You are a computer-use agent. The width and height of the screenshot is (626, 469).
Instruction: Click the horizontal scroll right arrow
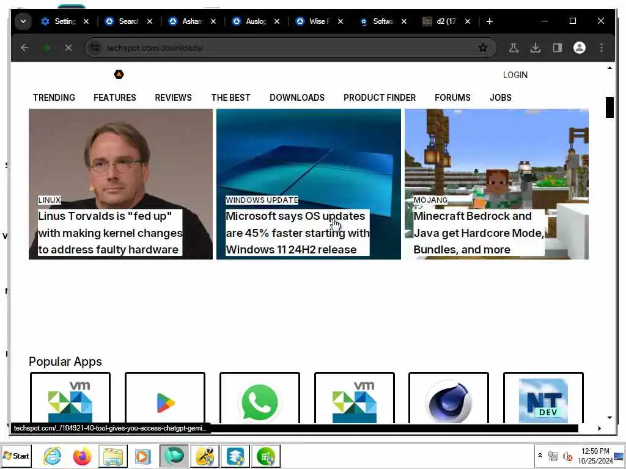click(599, 428)
